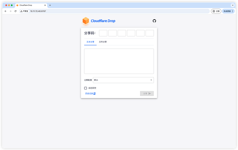Image resolution: width=238 pixels, height=150 pixels.
Task: Reload the page with the refresh icon
Action: [x=16, y=11]
